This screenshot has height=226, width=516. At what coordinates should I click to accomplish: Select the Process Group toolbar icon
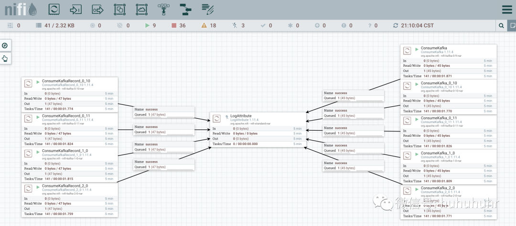click(119, 10)
